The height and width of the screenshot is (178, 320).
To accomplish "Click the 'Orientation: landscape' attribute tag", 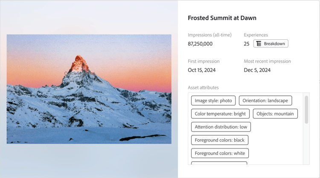I will (x=265, y=101).
